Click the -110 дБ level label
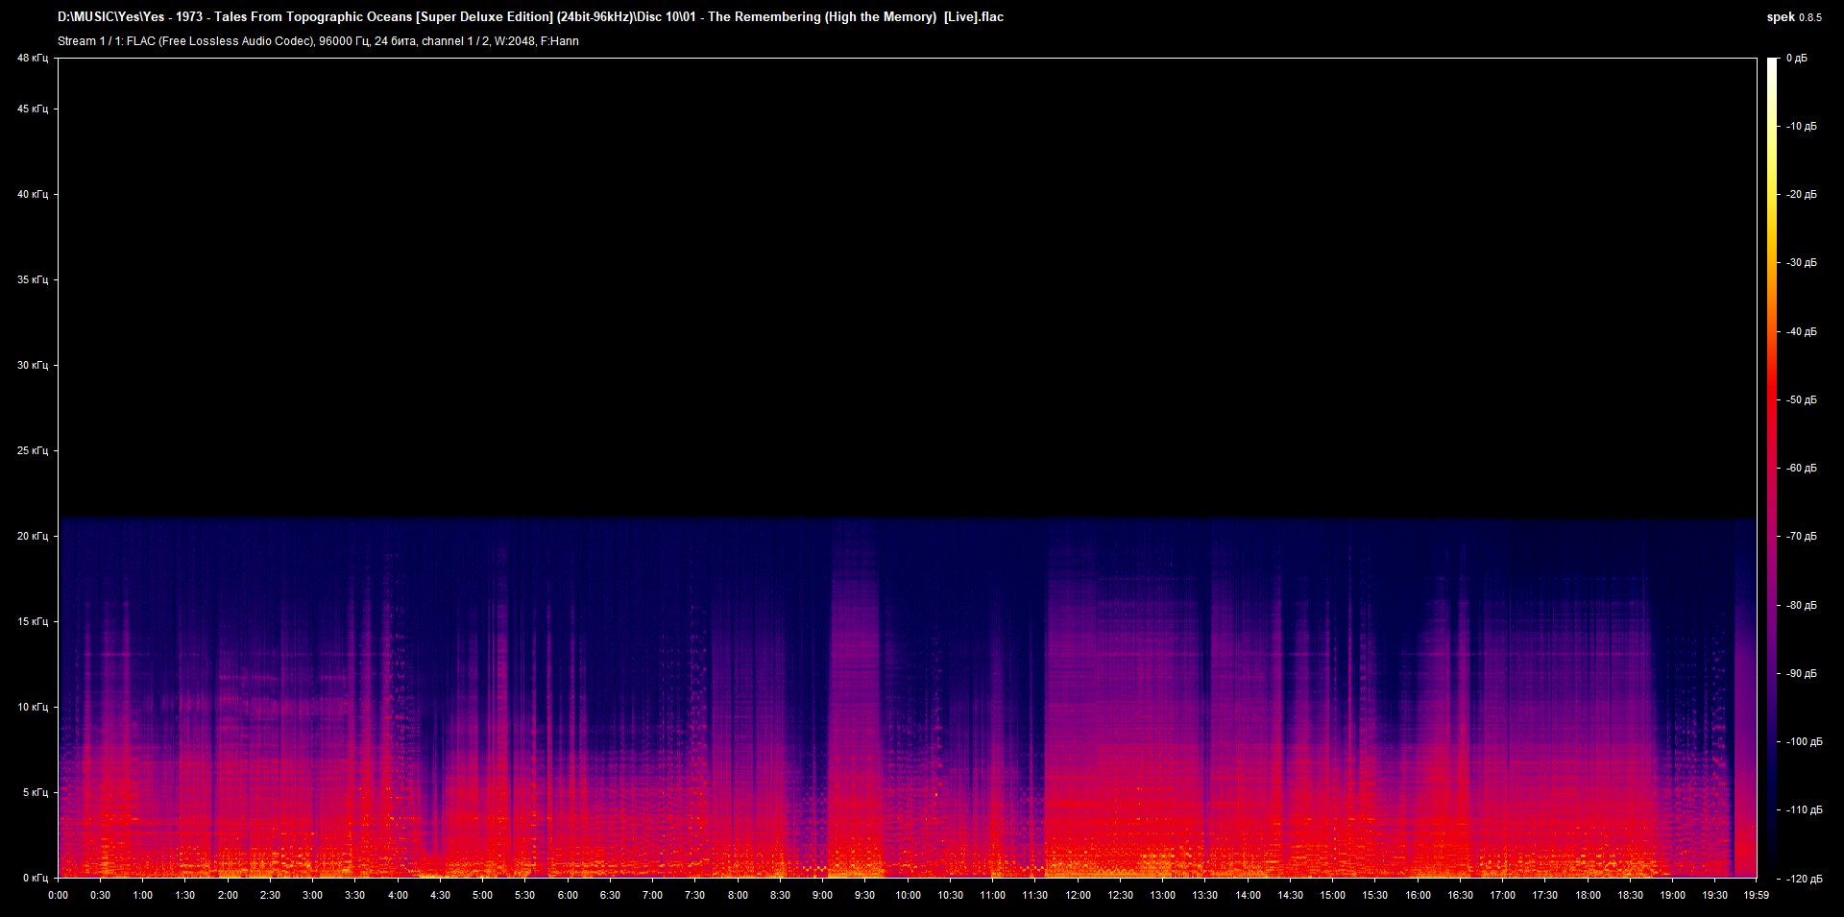The height and width of the screenshot is (917, 1844). click(1805, 809)
